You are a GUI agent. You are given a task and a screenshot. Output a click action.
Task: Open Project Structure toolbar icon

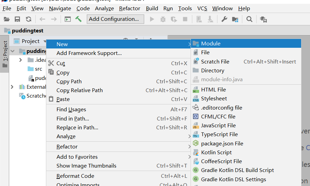(x=235, y=19)
